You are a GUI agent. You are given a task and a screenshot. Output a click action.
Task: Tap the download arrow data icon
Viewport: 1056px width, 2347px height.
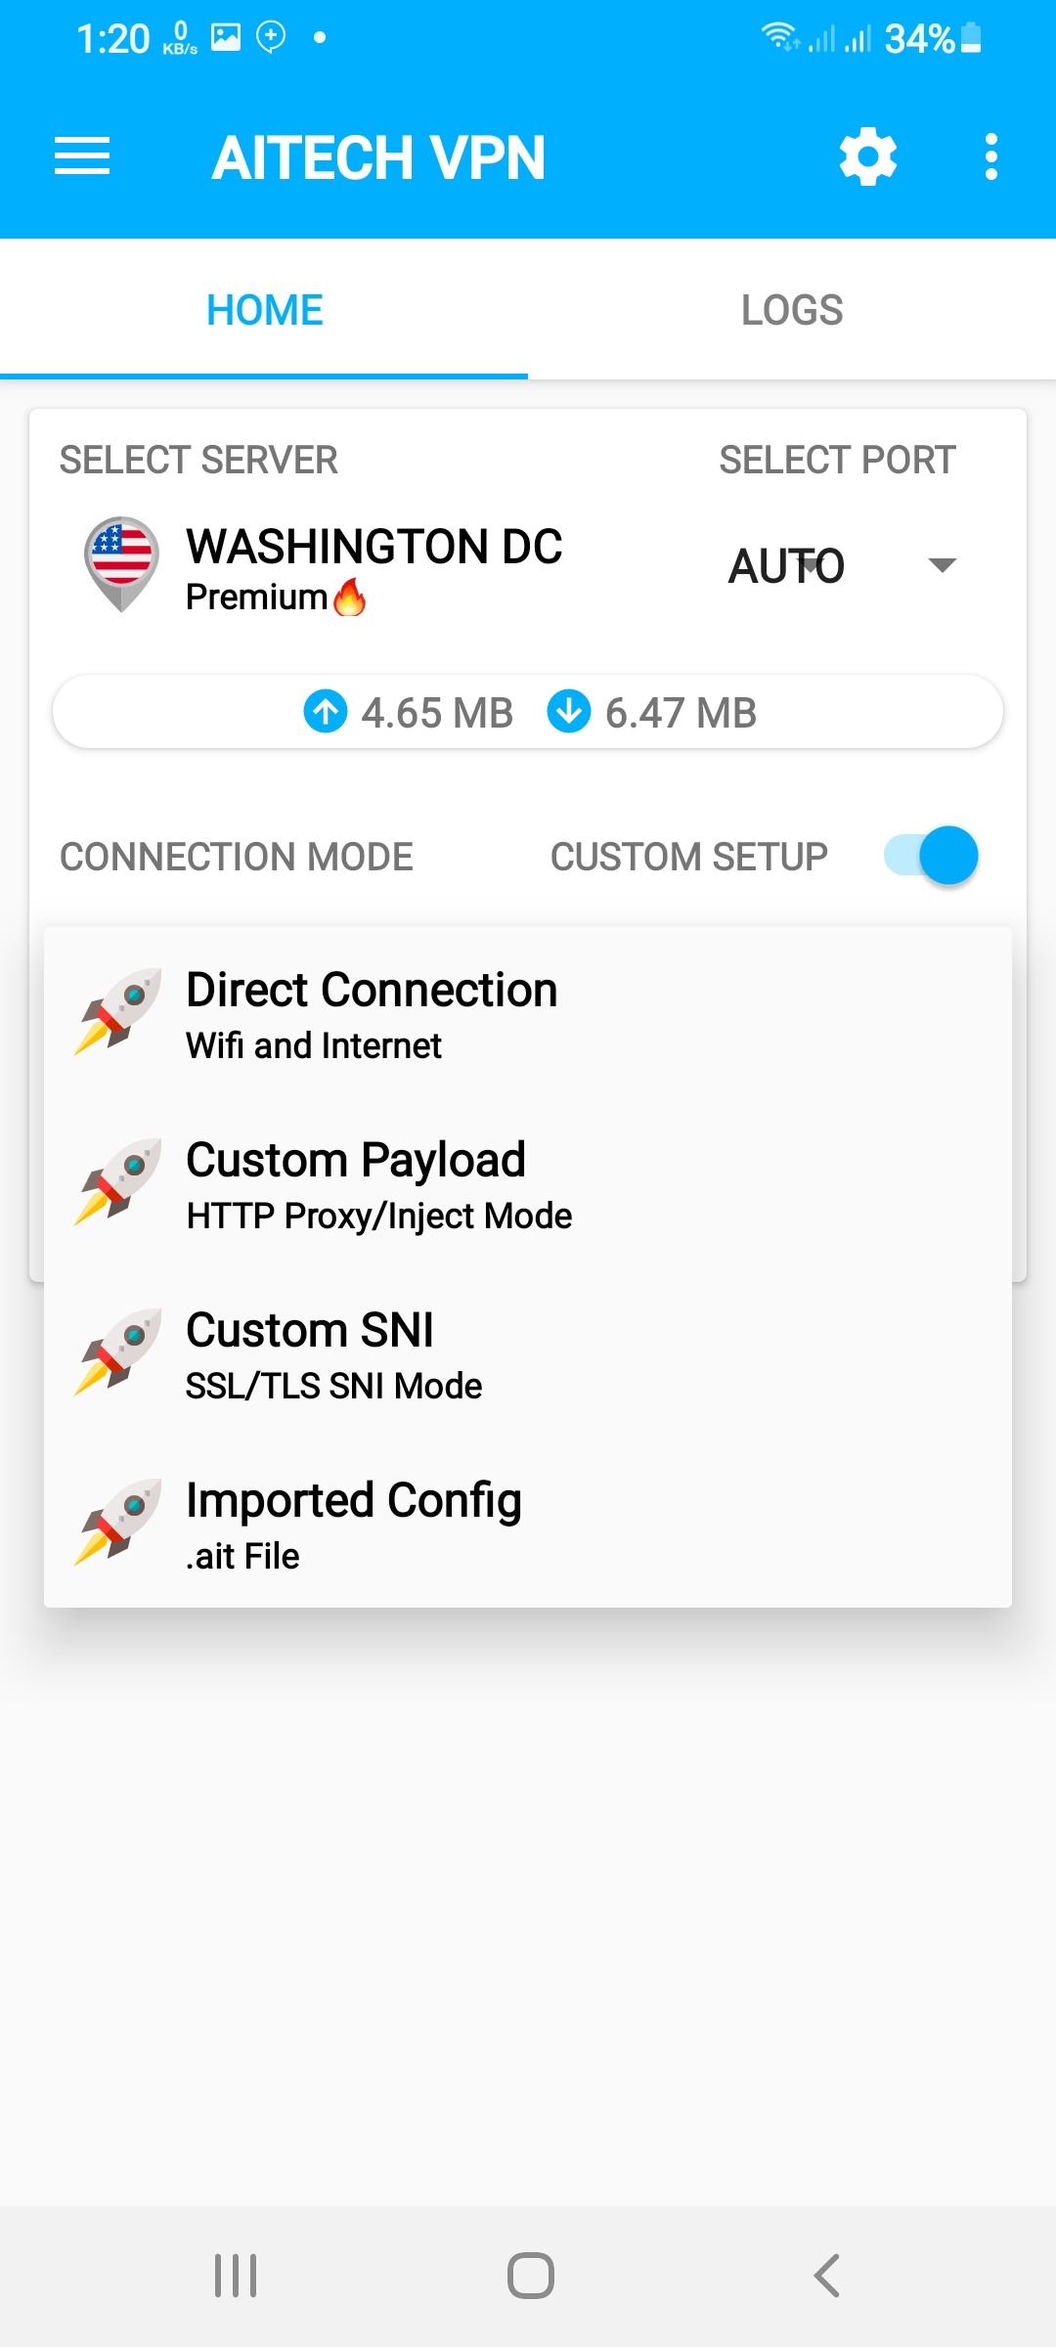coord(569,711)
